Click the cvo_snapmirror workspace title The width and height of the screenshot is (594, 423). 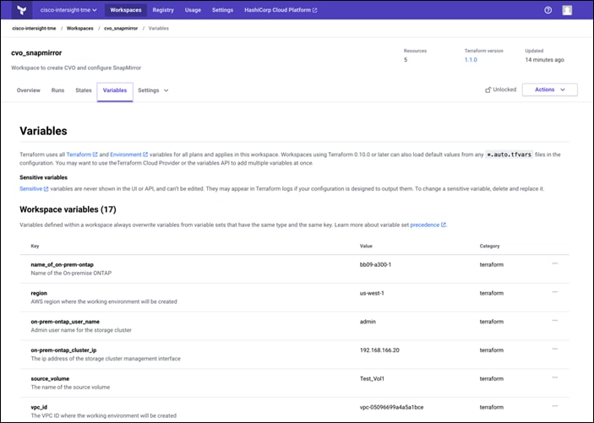click(x=36, y=53)
